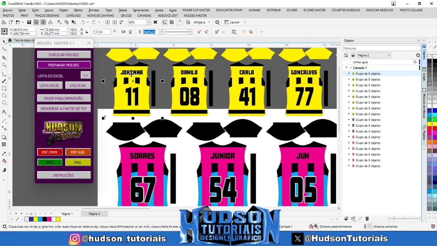Click the GRIDE PARA IMPRESSÃO button
The image size is (437, 246).
(64, 98)
